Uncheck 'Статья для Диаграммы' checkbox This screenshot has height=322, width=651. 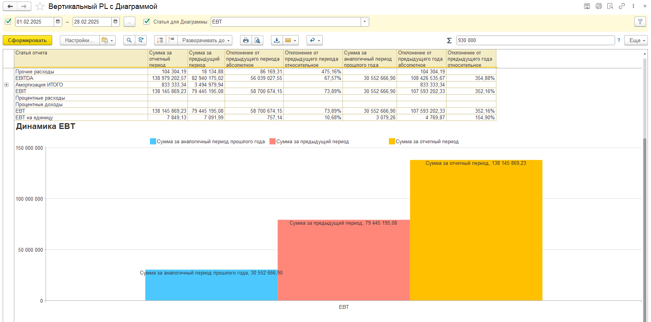pyautogui.click(x=147, y=22)
